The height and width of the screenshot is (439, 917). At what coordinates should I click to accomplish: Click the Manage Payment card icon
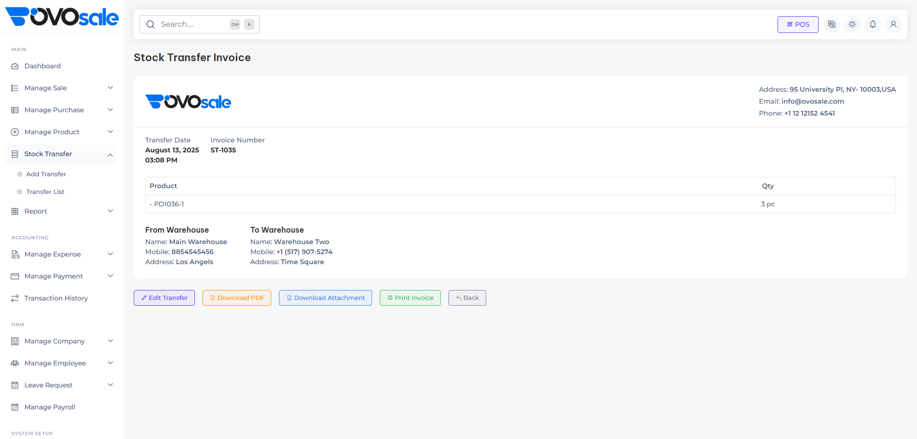(15, 277)
